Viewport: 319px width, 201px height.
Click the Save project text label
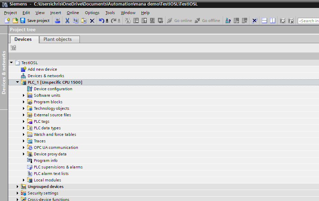click(38, 21)
